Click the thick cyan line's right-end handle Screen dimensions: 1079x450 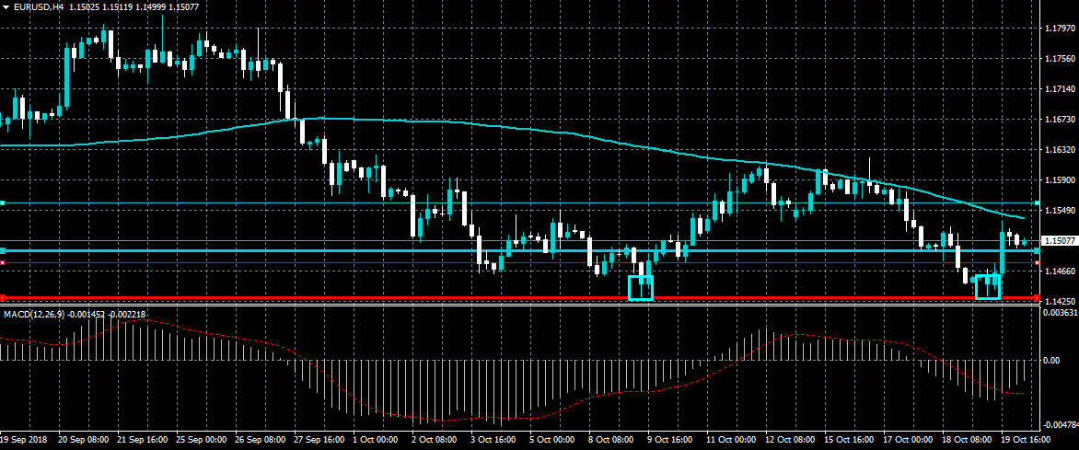coord(1037,250)
